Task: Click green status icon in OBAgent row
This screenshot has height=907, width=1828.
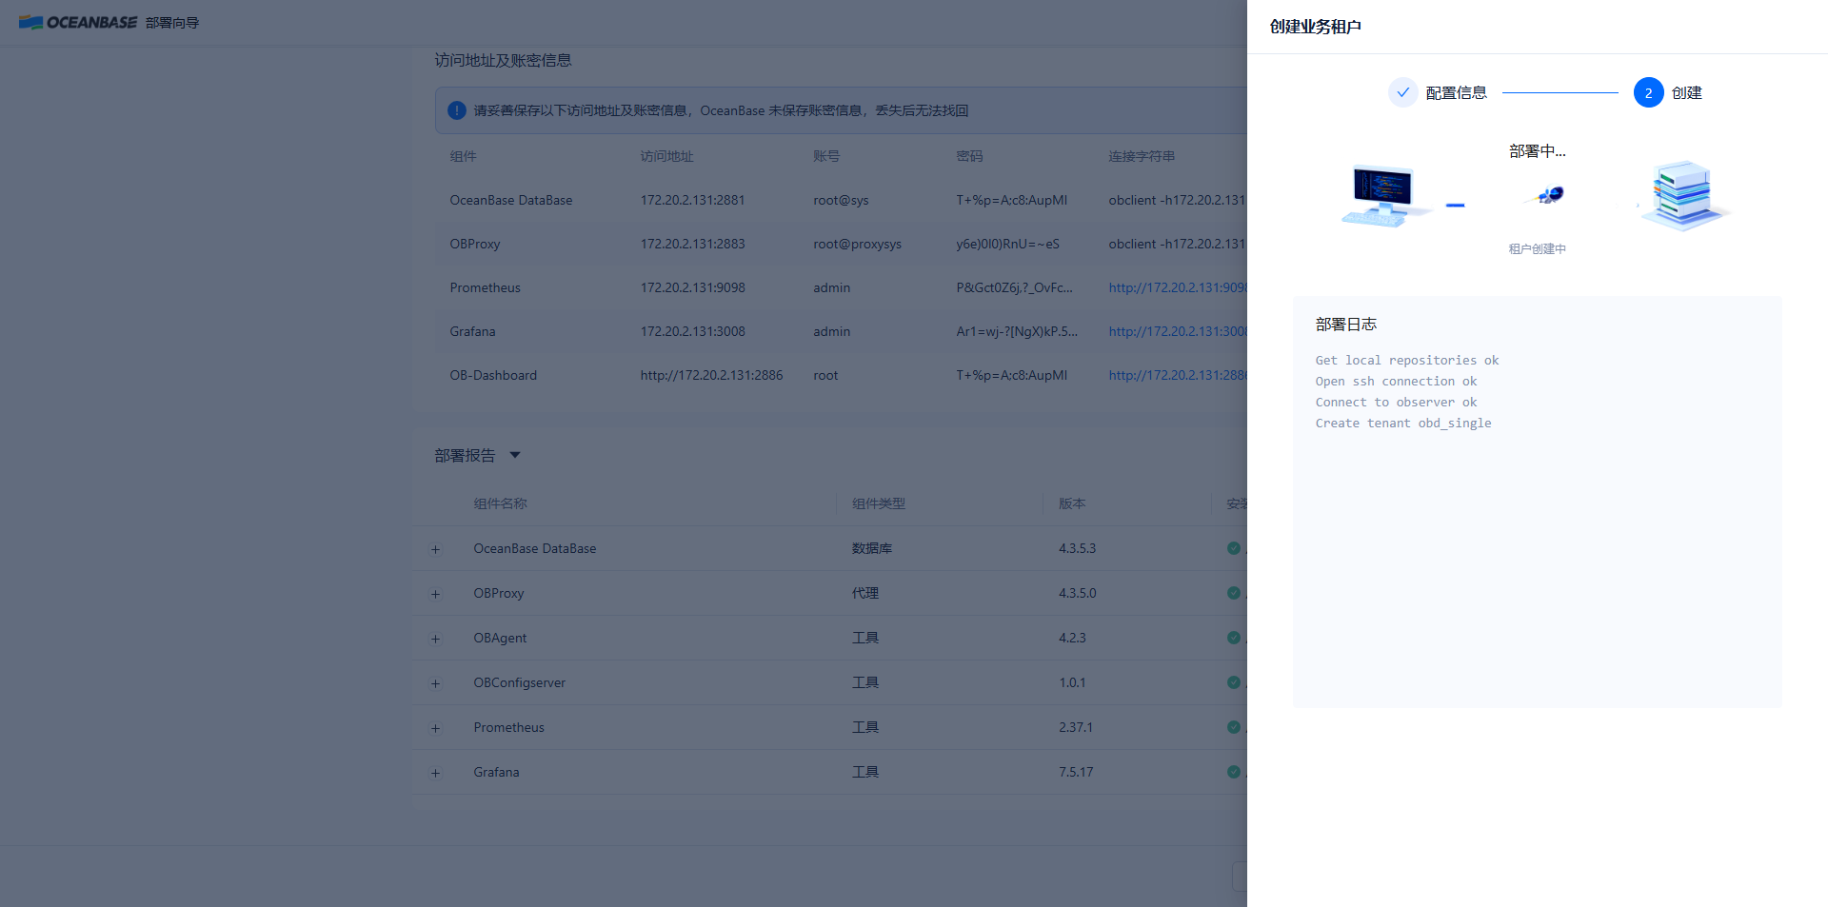Action: pyautogui.click(x=1234, y=638)
